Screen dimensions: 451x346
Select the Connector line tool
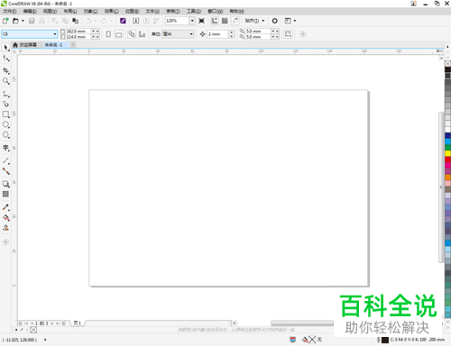(5, 171)
